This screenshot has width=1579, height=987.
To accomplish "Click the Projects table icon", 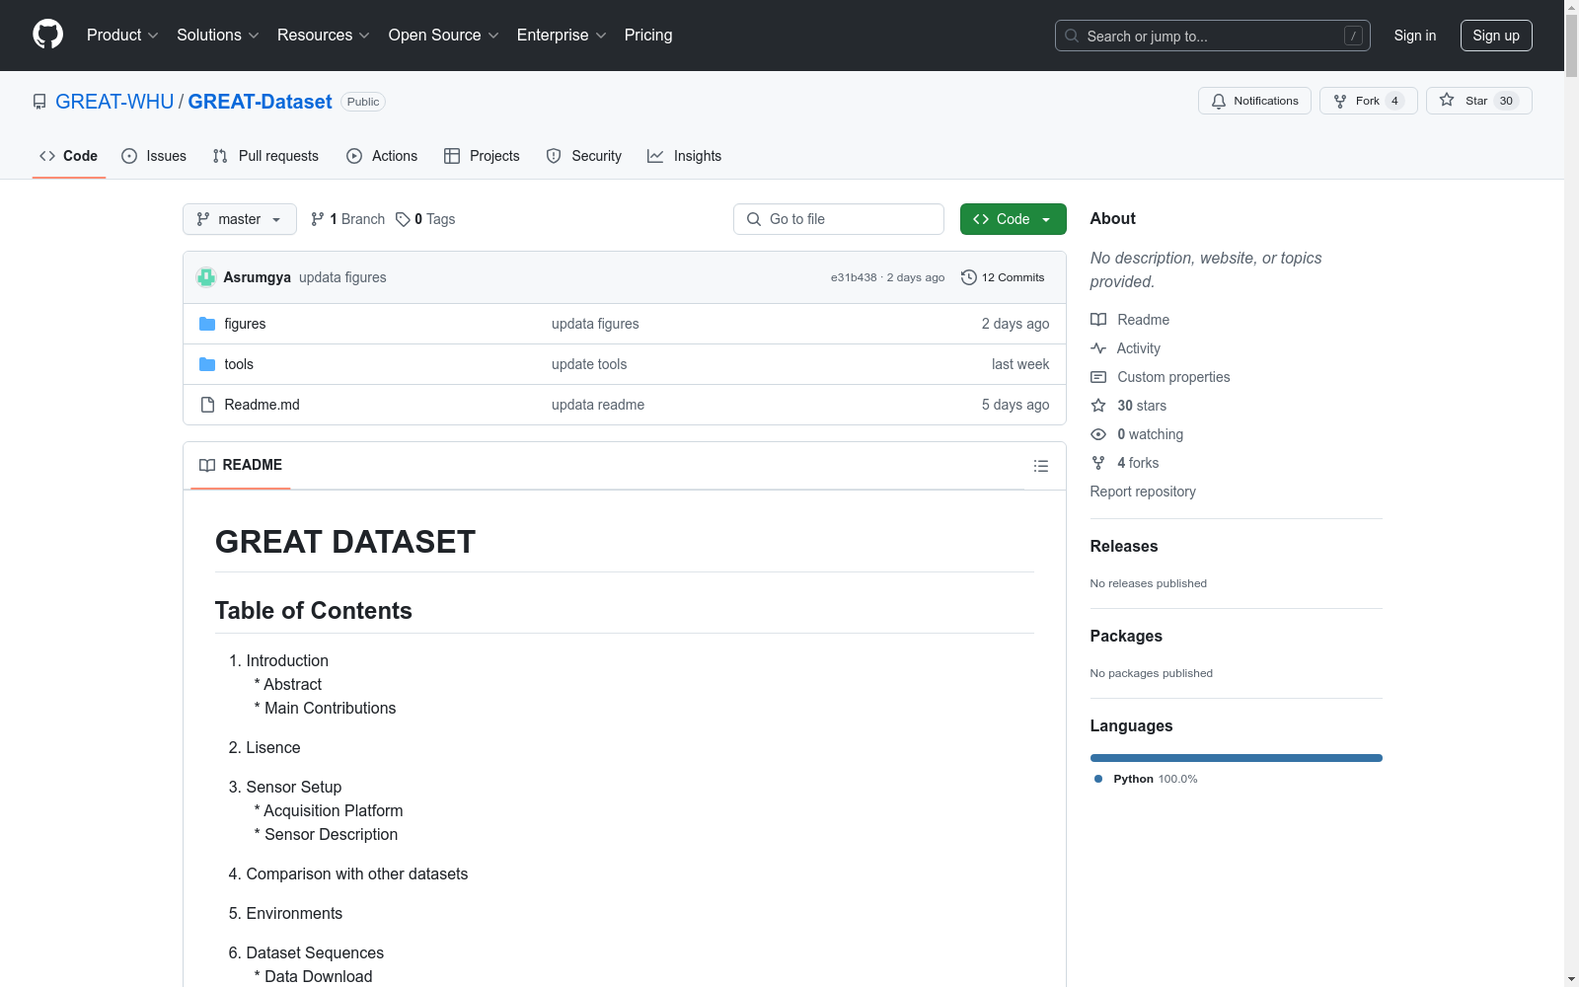I will point(452,156).
